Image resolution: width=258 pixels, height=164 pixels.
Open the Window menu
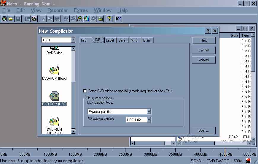(x=103, y=10)
